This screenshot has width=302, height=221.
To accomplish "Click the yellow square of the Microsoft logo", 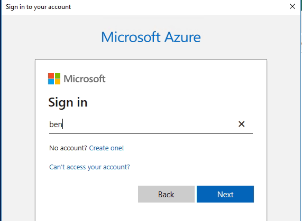I will [58, 82].
